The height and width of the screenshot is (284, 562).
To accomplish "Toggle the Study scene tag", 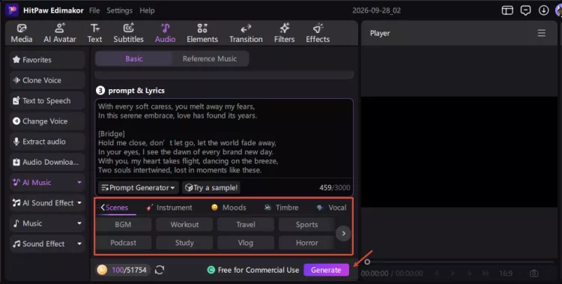I will coord(184,243).
